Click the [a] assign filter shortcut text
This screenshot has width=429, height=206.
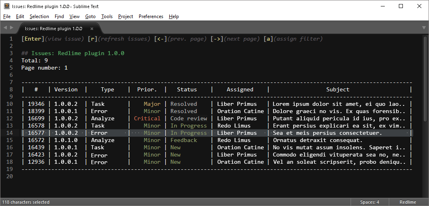[293, 39]
